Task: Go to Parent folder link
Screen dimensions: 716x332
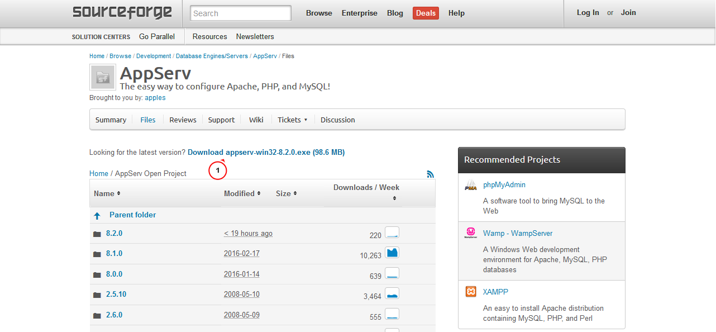Action: pos(132,215)
